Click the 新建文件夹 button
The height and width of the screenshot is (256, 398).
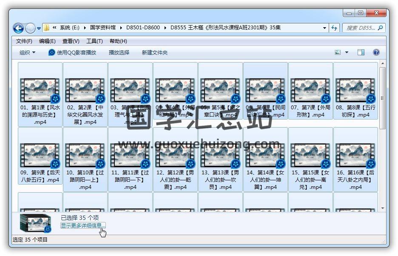[155, 52]
